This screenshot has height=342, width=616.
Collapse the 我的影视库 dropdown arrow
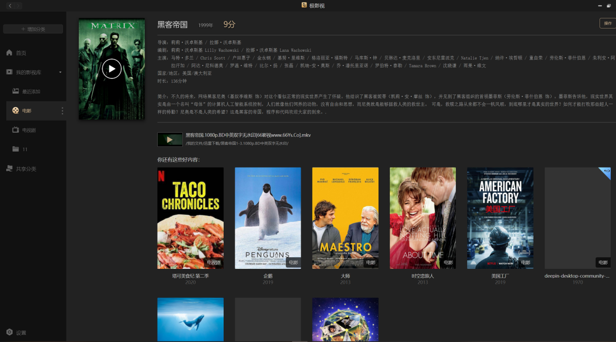60,72
